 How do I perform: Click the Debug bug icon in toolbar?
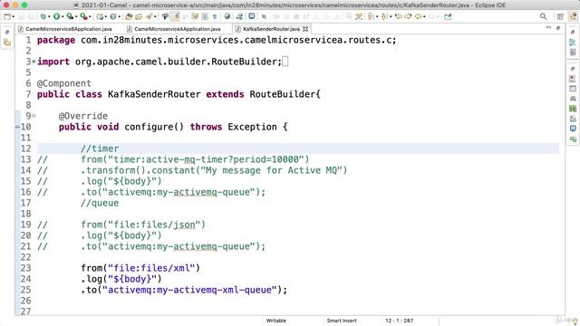coord(43,16)
